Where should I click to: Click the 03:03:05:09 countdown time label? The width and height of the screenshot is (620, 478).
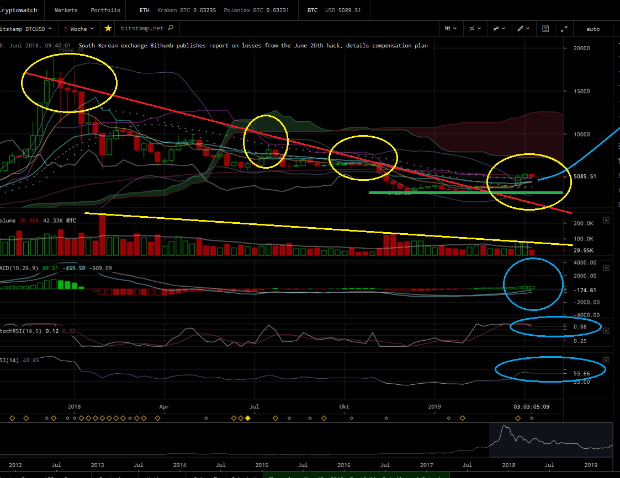[x=532, y=406]
